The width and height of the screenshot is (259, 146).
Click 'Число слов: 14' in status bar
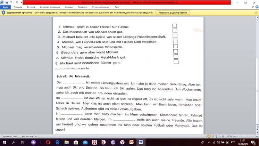(29, 136)
